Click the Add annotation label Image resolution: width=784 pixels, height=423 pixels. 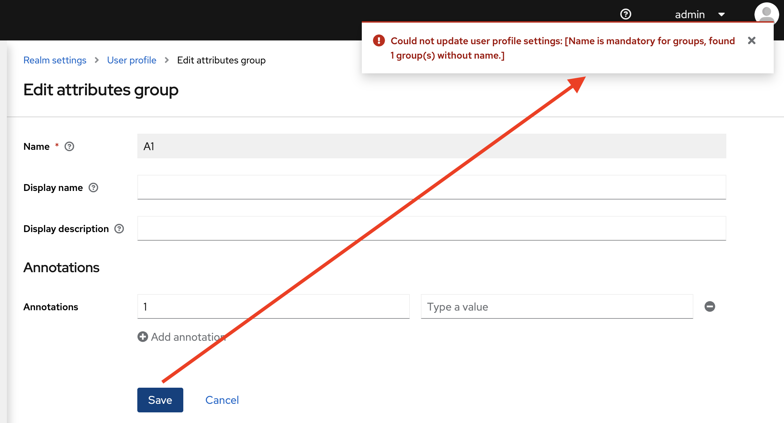point(188,337)
